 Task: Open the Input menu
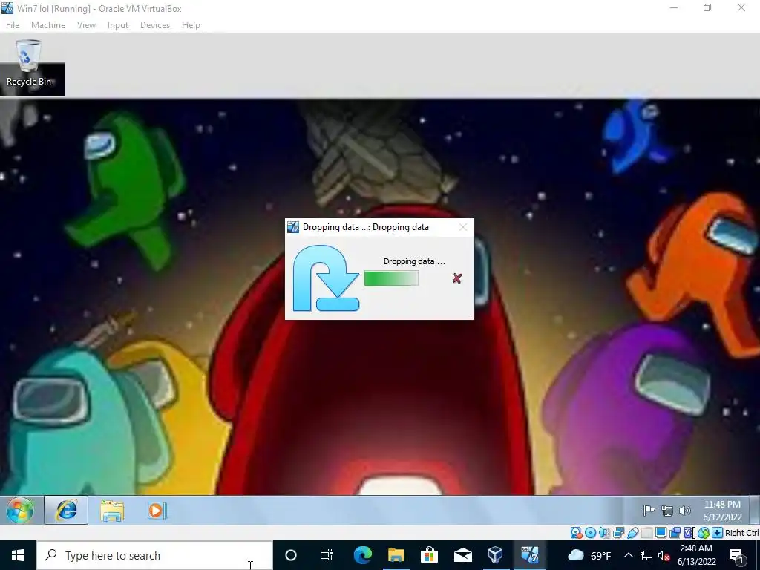pos(118,25)
